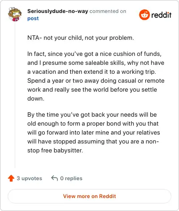
Task: Click the Reddit Snoo mascot logo
Action: 144,15
